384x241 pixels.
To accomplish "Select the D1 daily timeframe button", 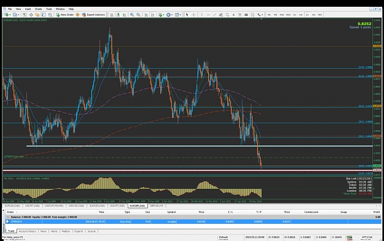I will click(307, 15).
